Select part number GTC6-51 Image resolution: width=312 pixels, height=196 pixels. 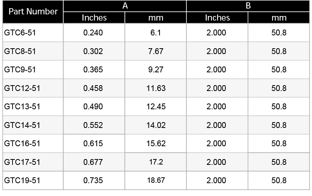coord(19,33)
